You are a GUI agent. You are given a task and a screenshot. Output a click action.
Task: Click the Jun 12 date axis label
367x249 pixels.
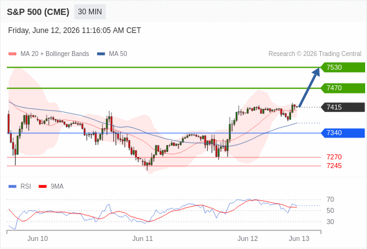(248, 238)
